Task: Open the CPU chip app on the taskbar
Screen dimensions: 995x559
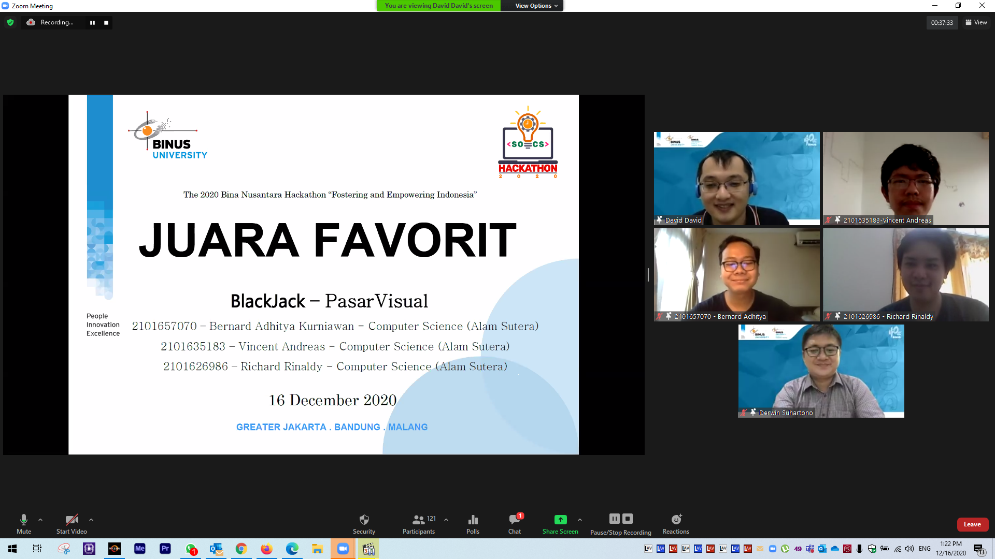Action: coord(89,549)
